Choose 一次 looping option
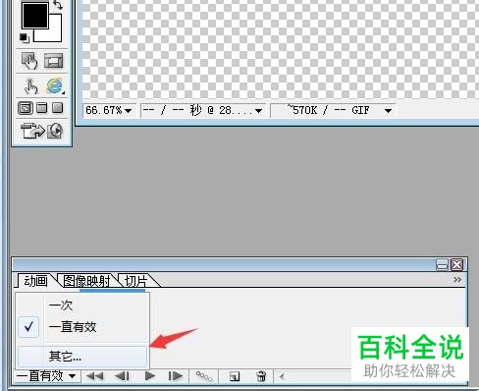This screenshot has height=391, width=479. [x=82, y=306]
